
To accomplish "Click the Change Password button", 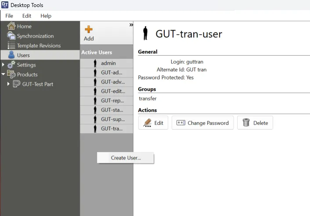I will (203, 123).
